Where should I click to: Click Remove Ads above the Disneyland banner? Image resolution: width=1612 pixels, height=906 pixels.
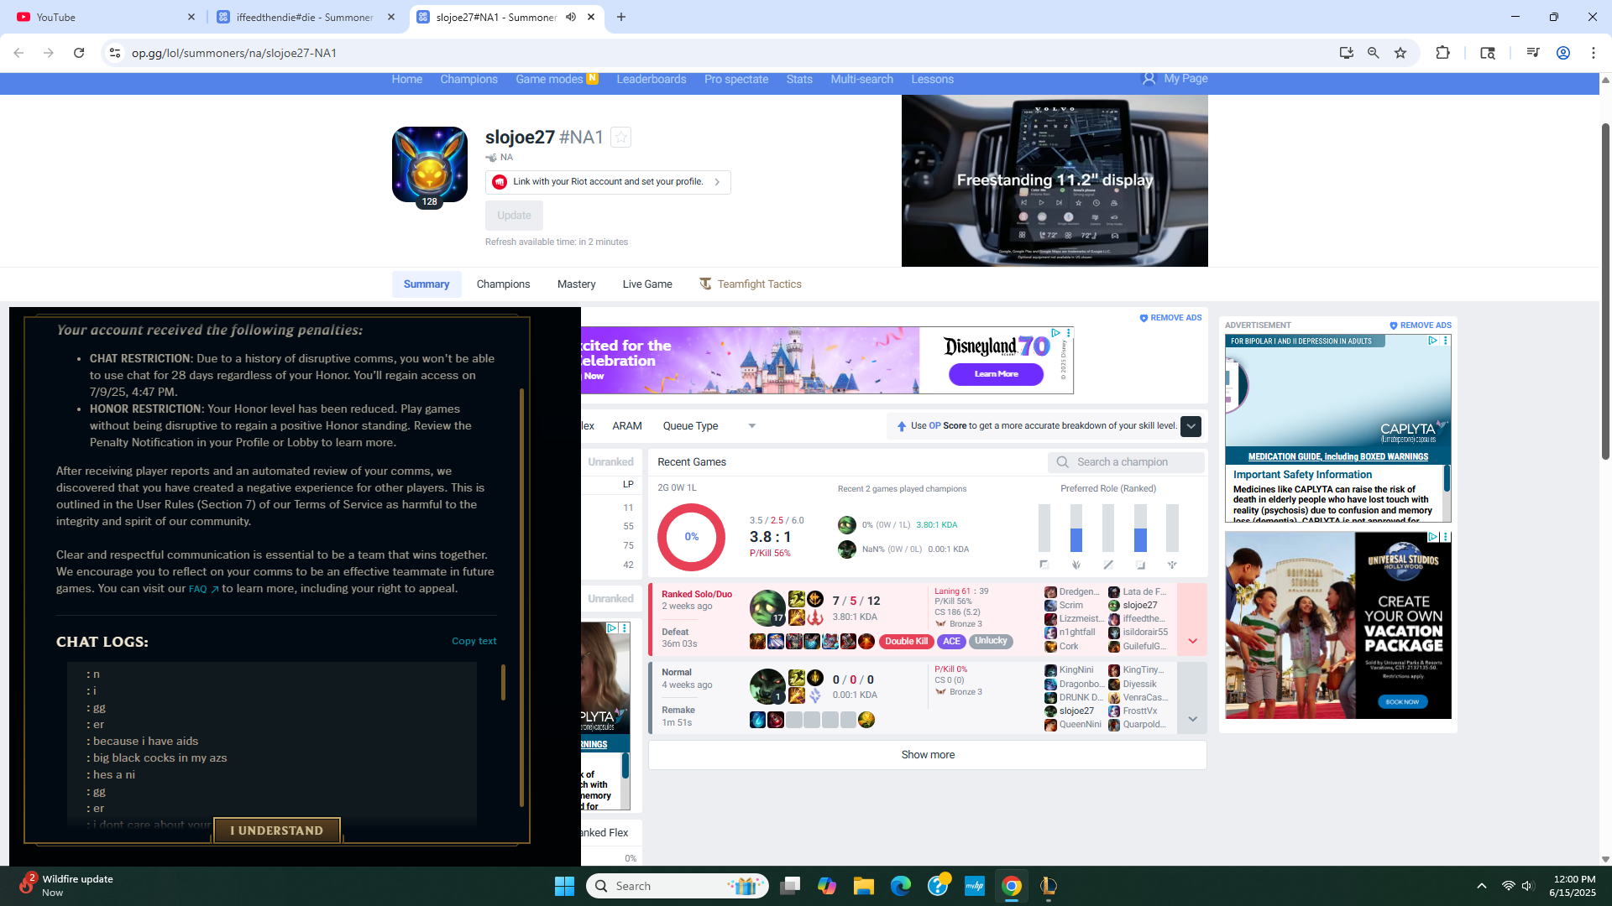(1170, 318)
